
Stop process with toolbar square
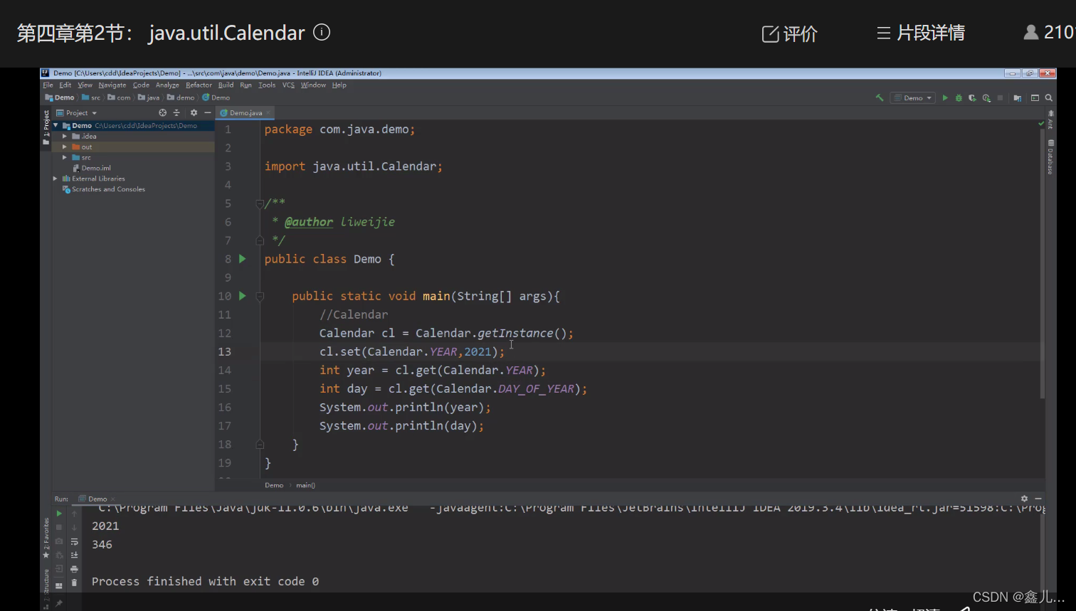click(x=1000, y=97)
